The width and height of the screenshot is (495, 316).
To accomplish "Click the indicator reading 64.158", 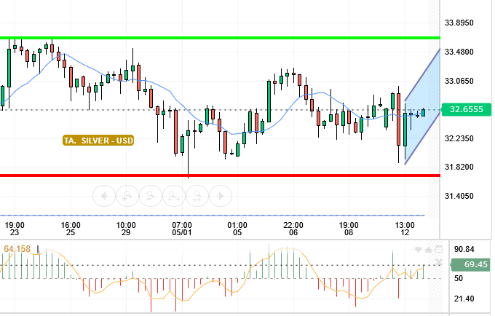I will point(17,249).
